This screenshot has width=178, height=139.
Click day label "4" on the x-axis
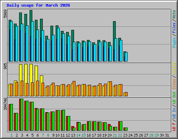(27, 135)
